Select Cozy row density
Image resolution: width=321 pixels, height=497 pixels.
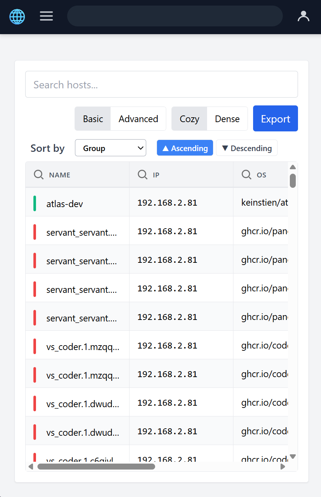pyautogui.click(x=189, y=119)
